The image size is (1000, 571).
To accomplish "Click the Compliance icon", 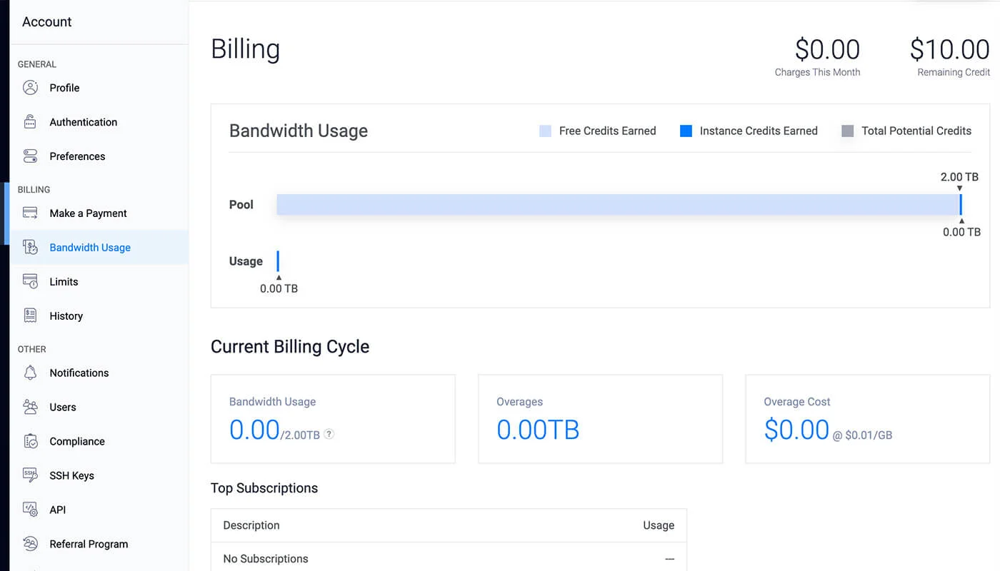I will point(31,441).
